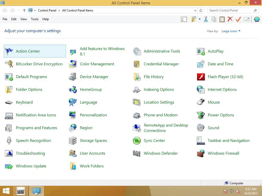Expand the folder toolbar dropdown arrow

coord(200,19)
